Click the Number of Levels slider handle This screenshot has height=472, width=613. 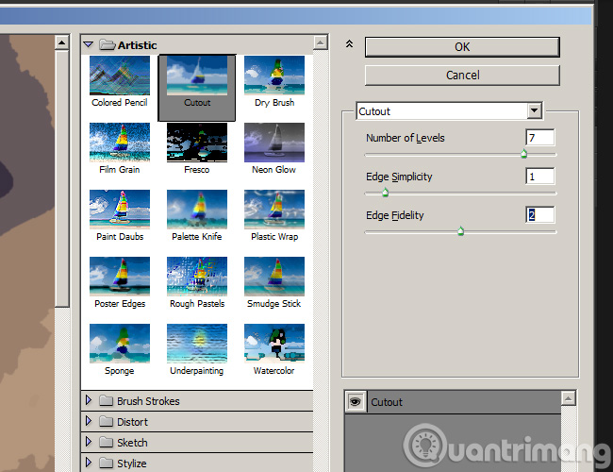pos(523,154)
